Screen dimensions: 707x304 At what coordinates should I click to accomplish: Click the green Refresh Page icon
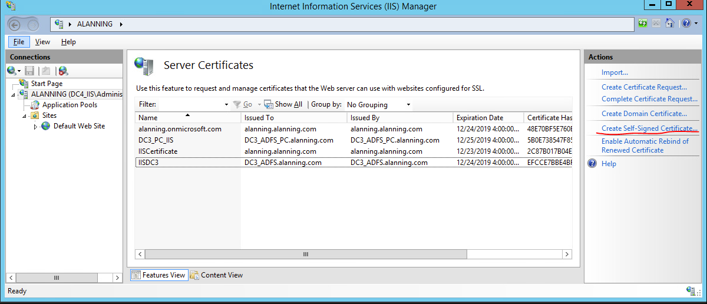point(643,24)
